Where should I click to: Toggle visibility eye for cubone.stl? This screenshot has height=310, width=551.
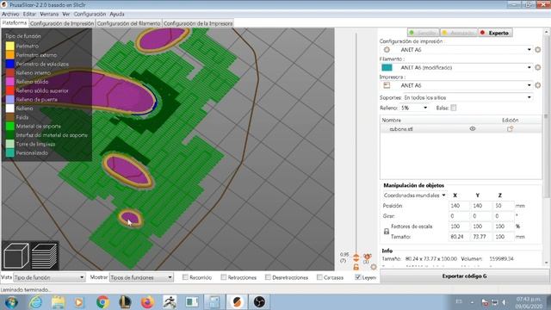tap(473, 129)
